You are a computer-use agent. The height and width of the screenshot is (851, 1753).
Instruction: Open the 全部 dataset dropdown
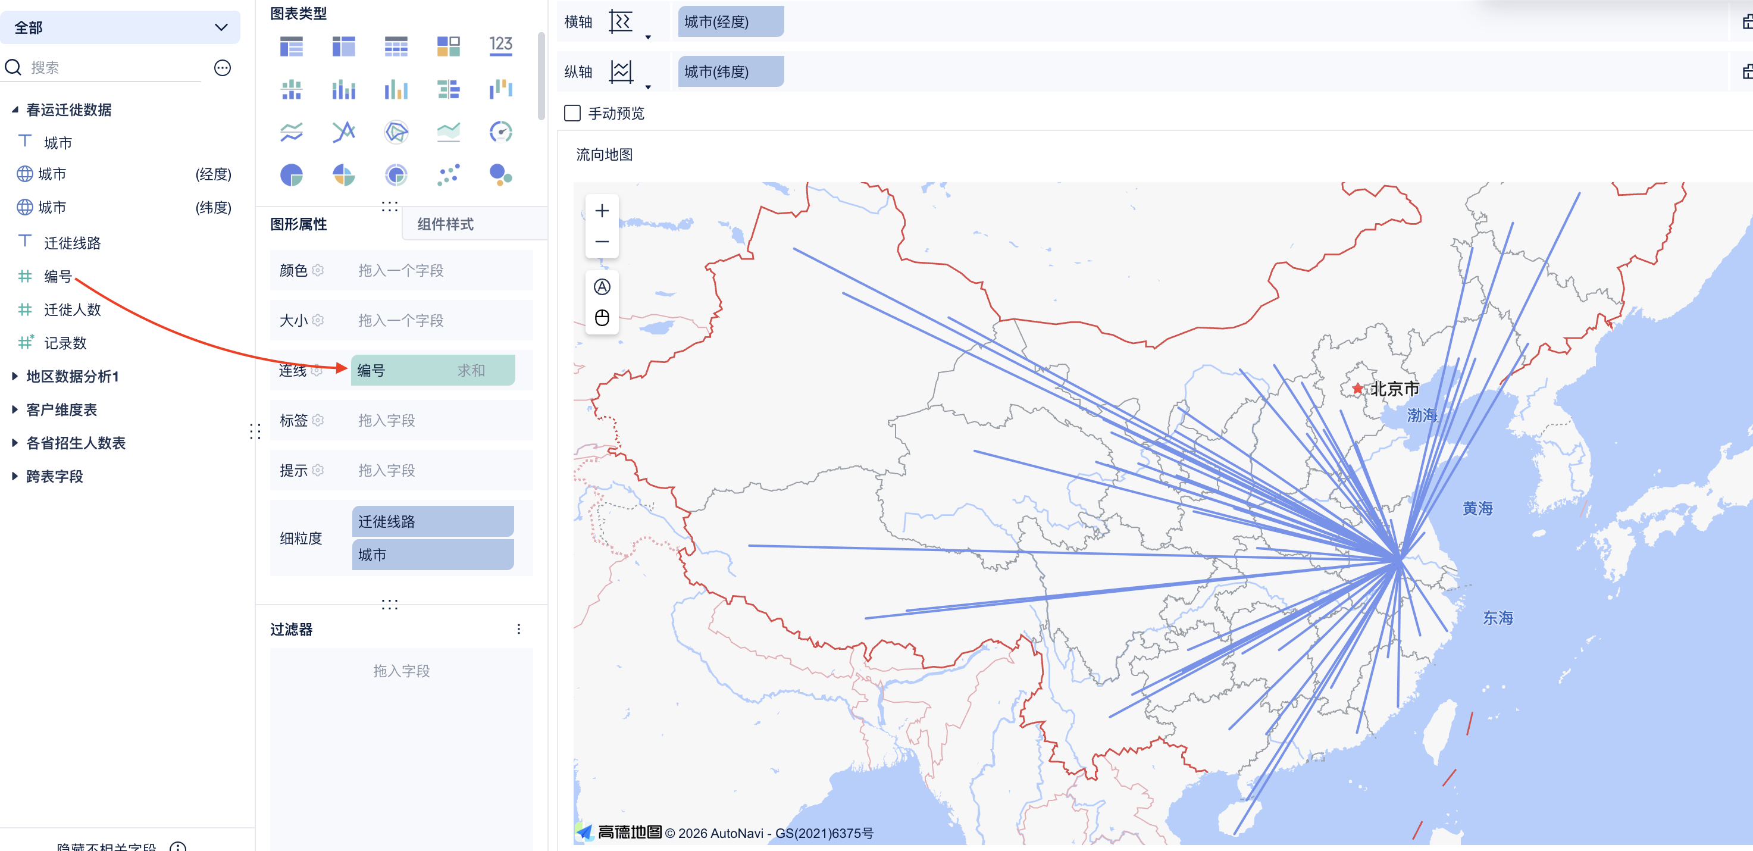pyautogui.click(x=120, y=27)
